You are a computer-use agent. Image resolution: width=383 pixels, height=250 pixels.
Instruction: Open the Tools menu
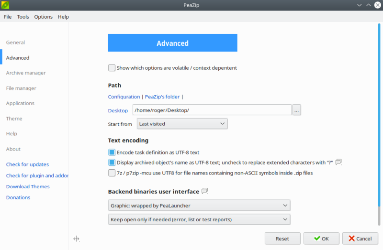click(x=23, y=17)
